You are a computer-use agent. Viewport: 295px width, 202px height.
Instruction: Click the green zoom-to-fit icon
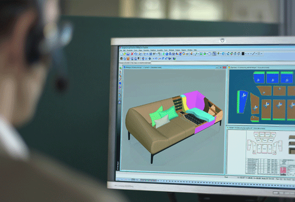201,54
